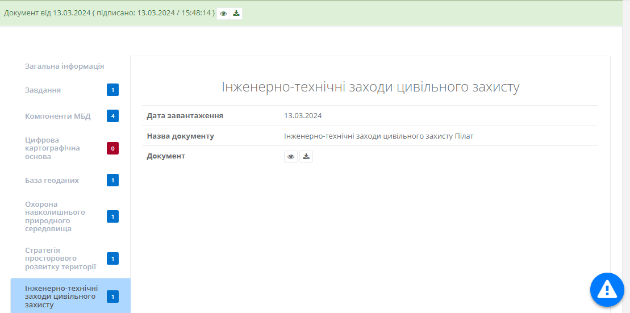This screenshot has height=313, width=630.
Task: Click the База геоданих count badge
Action: (x=112, y=181)
